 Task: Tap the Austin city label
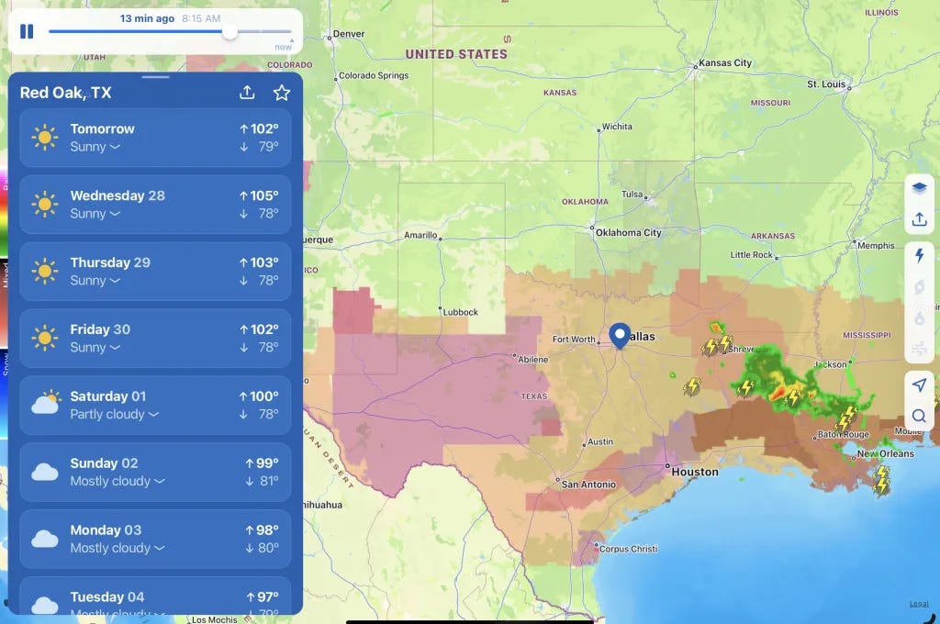(600, 441)
